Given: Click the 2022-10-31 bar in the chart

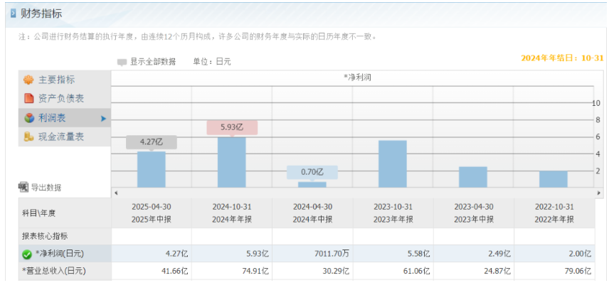Looking at the screenshot, I should pyautogui.click(x=554, y=179).
